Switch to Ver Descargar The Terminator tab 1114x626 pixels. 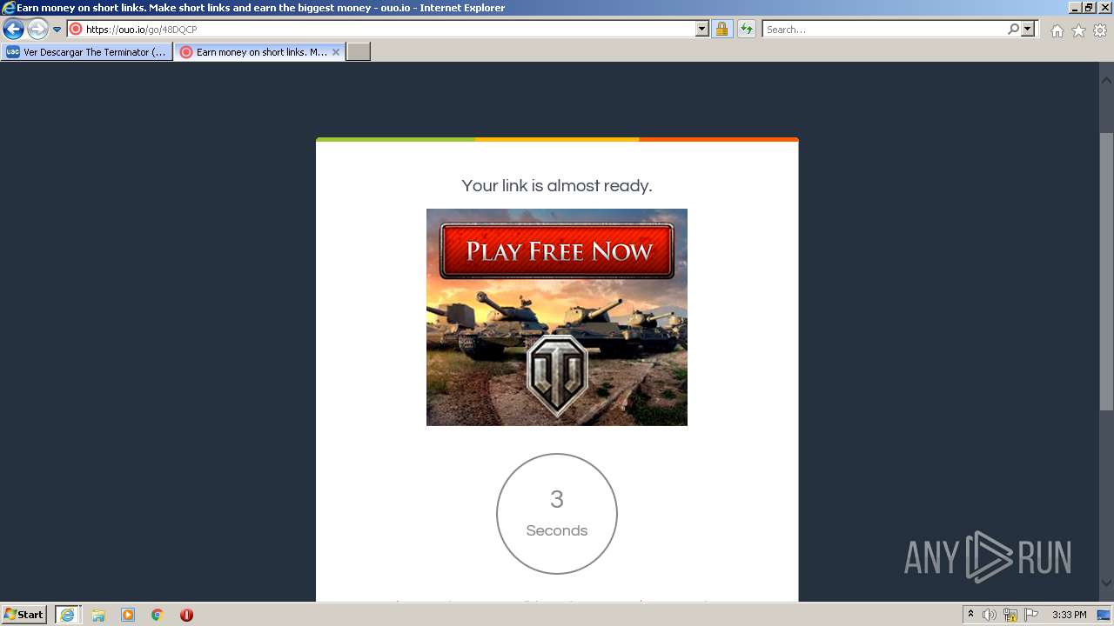click(87, 52)
